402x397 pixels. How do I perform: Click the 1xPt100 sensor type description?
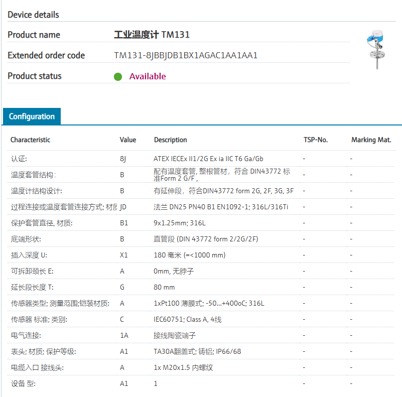coord(209,303)
